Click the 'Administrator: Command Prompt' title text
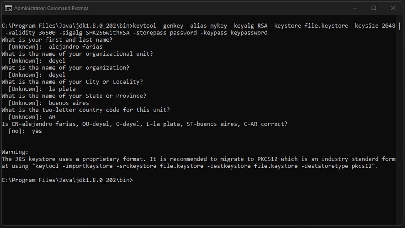405x228 pixels. [51, 8]
